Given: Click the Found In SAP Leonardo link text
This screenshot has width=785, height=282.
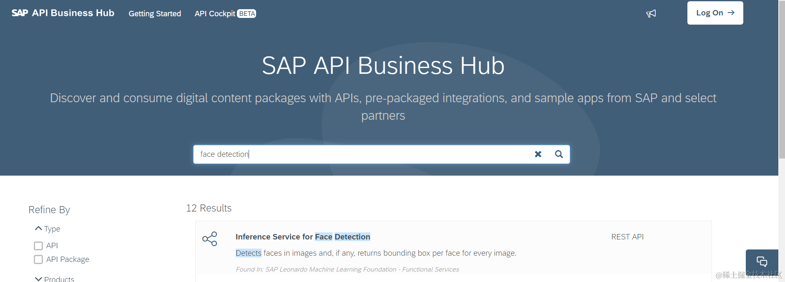Looking at the screenshot, I should click(x=347, y=269).
